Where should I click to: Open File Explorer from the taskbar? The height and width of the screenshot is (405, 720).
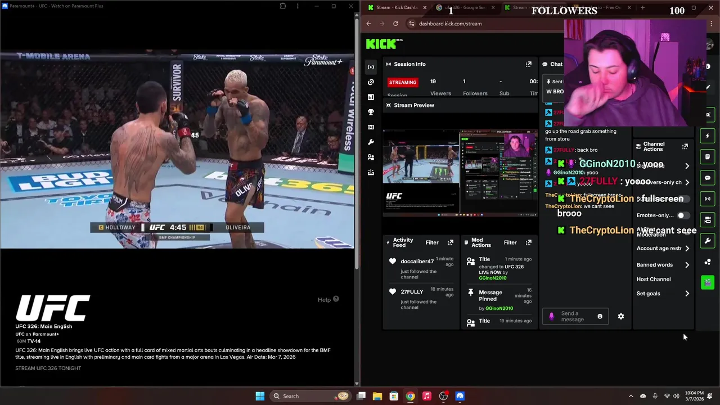(x=377, y=396)
